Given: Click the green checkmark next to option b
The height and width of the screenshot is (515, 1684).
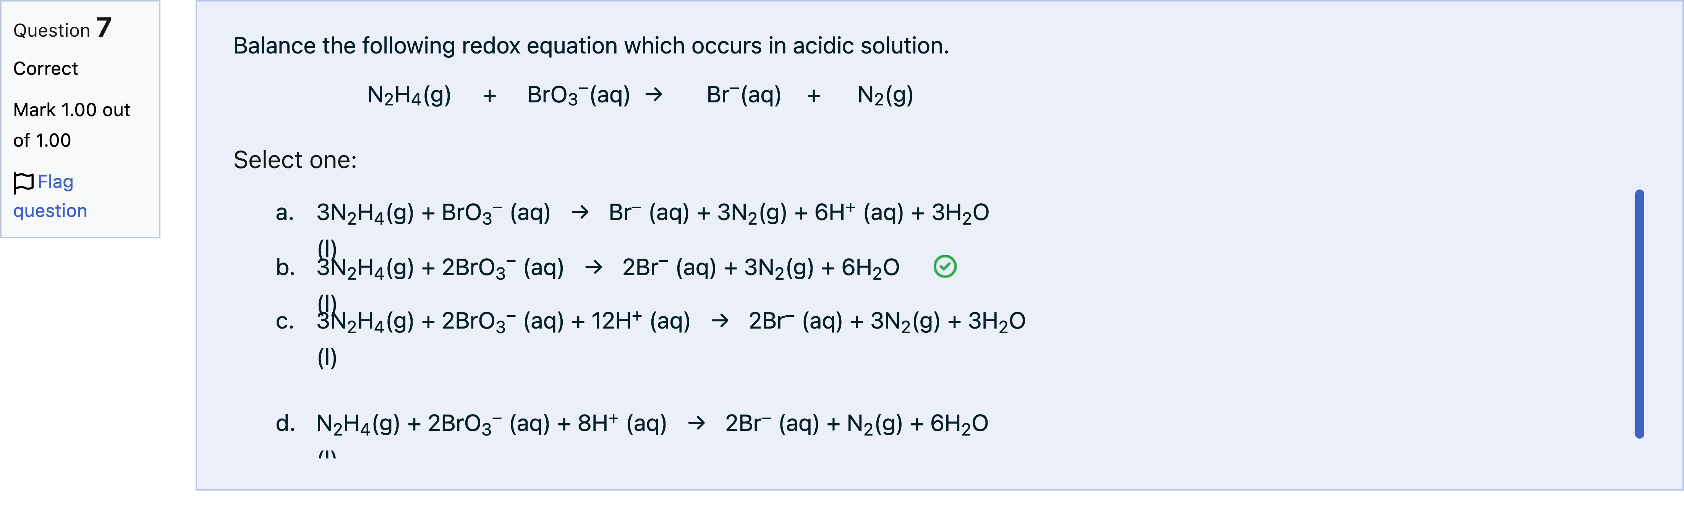Looking at the screenshot, I should point(944,267).
